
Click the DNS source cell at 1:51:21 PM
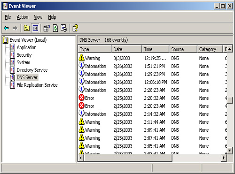(x=175, y=66)
